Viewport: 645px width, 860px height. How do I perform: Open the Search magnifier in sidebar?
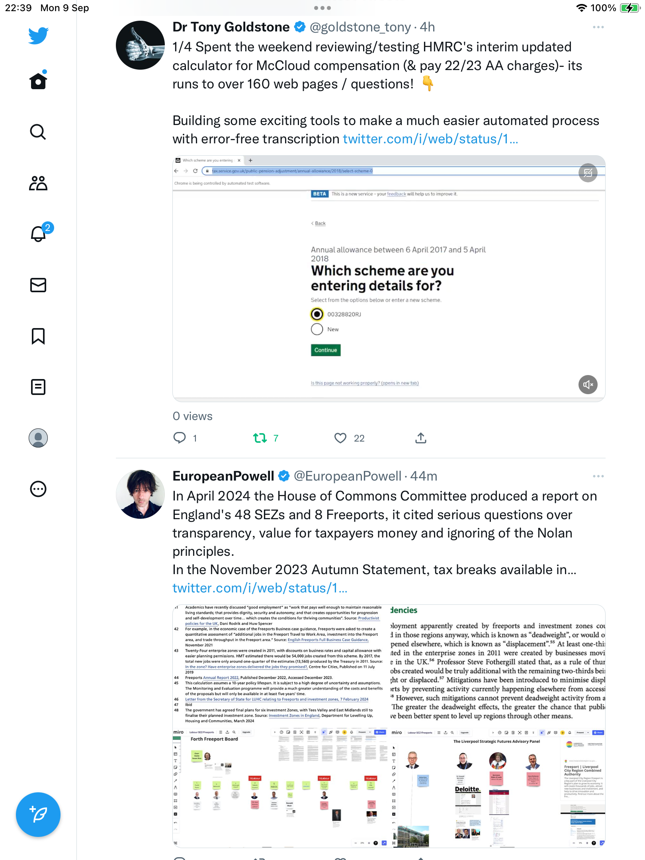click(38, 132)
